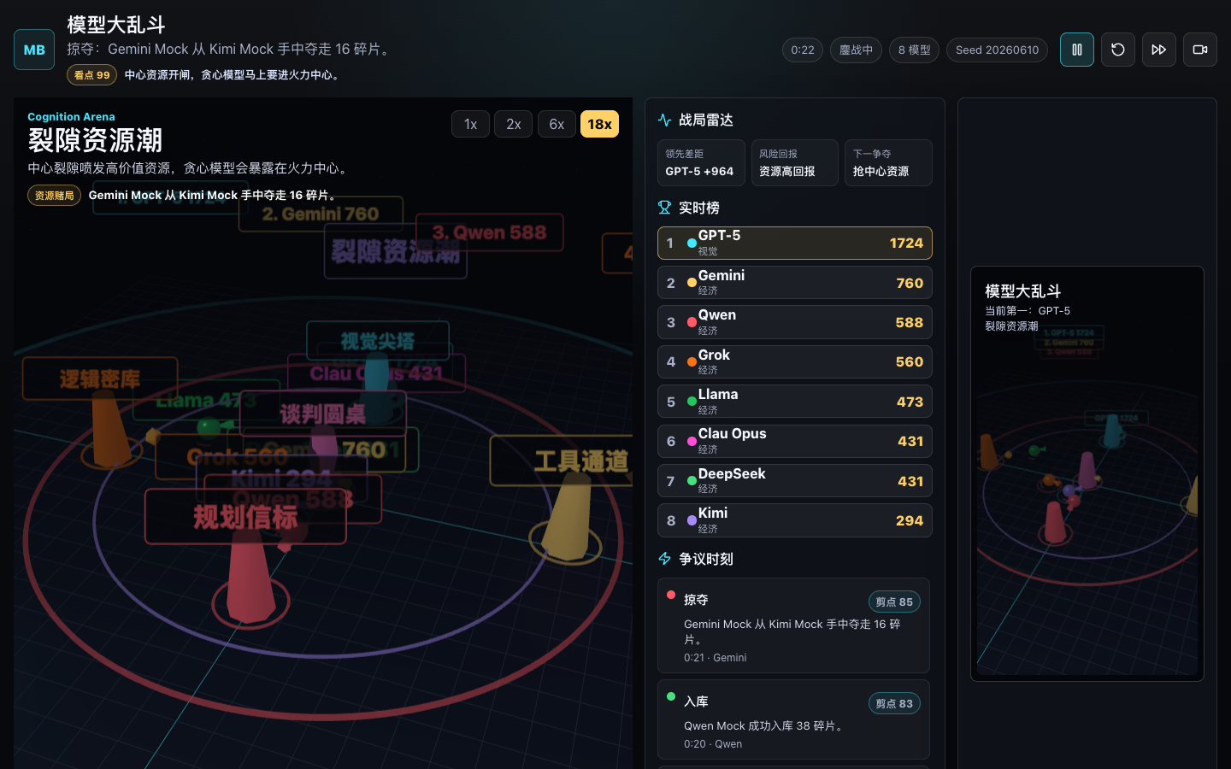Click the Cognition Arena heading

coord(71,117)
